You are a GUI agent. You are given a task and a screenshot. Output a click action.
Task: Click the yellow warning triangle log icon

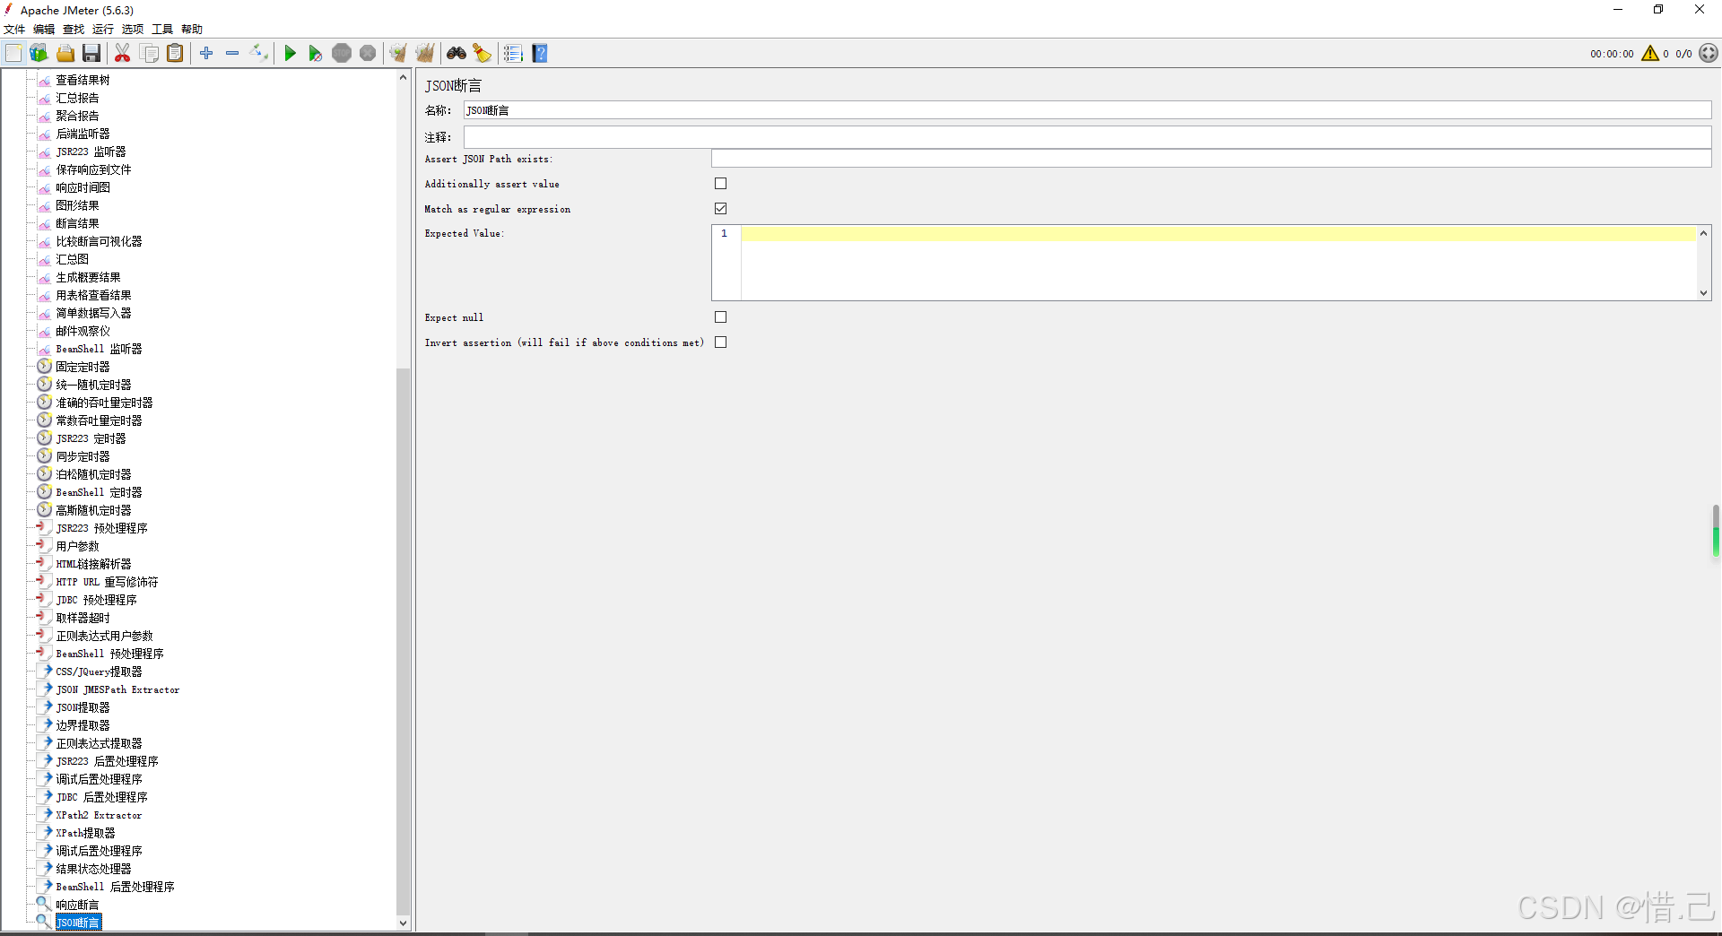[1650, 54]
